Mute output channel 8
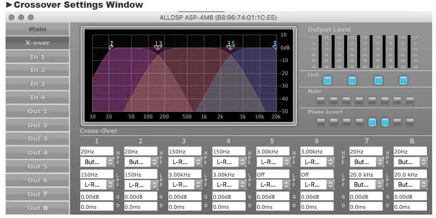The image size is (436, 218). (410, 100)
